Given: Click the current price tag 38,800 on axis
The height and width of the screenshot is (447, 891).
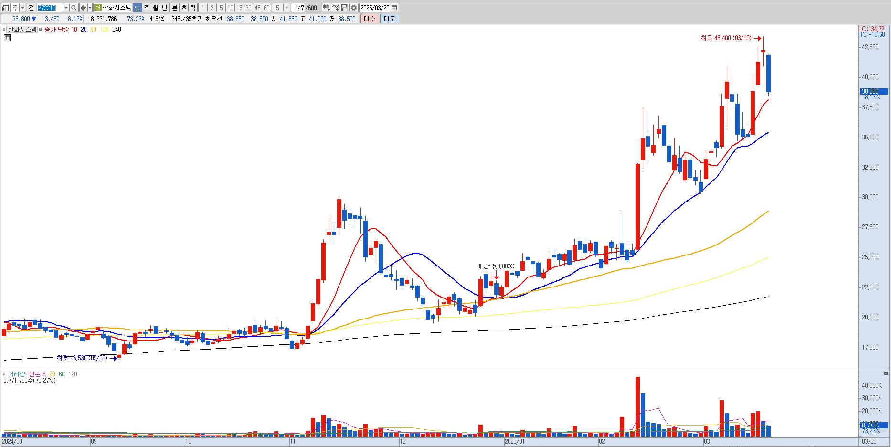Looking at the screenshot, I should click(x=874, y=91).
